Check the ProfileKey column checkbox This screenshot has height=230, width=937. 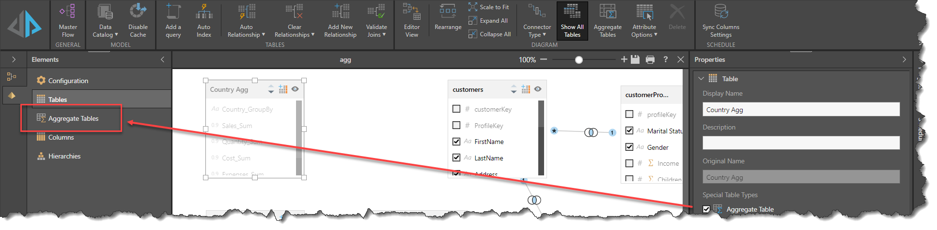point(456,125)
